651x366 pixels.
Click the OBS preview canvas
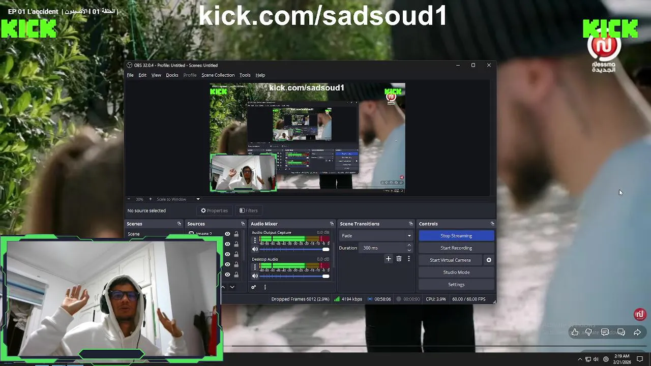(308, 138)
